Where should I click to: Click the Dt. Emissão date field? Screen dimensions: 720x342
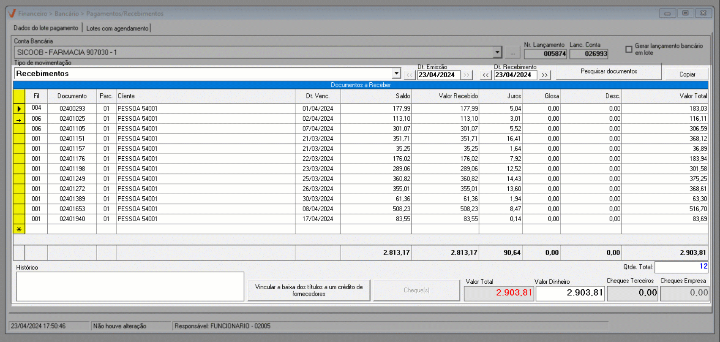438,75
